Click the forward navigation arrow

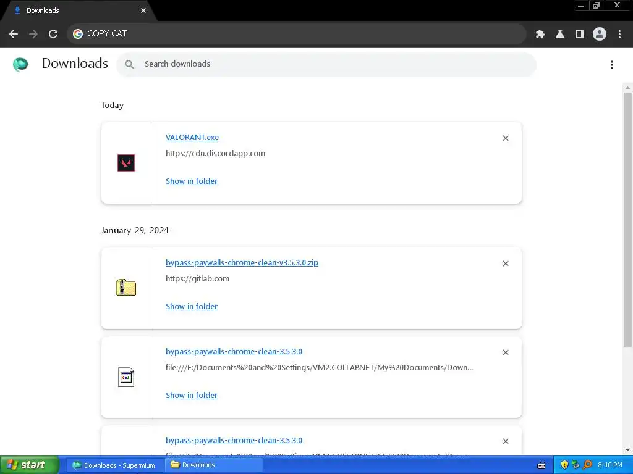[x=33, y=34]
